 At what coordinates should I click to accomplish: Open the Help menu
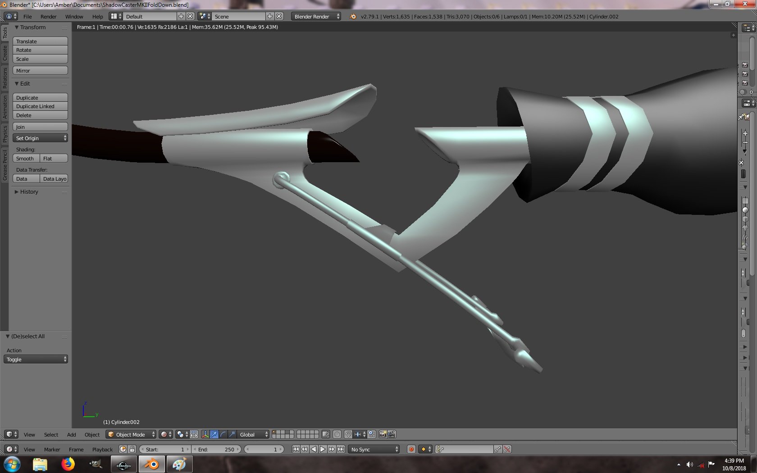pos(97,17)
